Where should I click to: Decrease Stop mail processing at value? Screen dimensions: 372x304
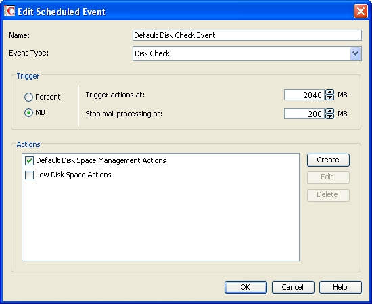click(329, 116)
